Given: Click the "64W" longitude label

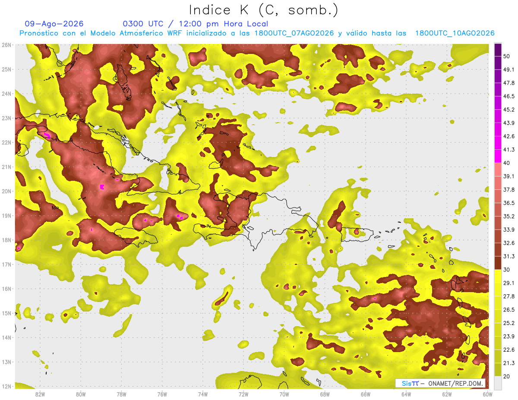Looking at the screenshot, I should tap(406, 394).
